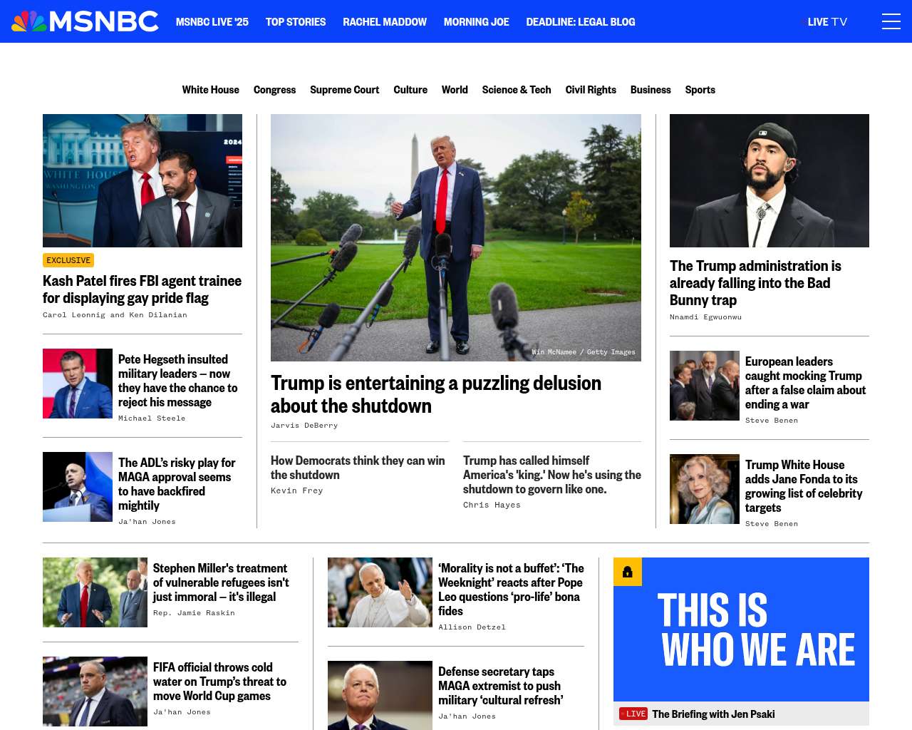Click the yellow lock icon on video
This screenshot has width=912, height=730.
(x=628, y=572)
